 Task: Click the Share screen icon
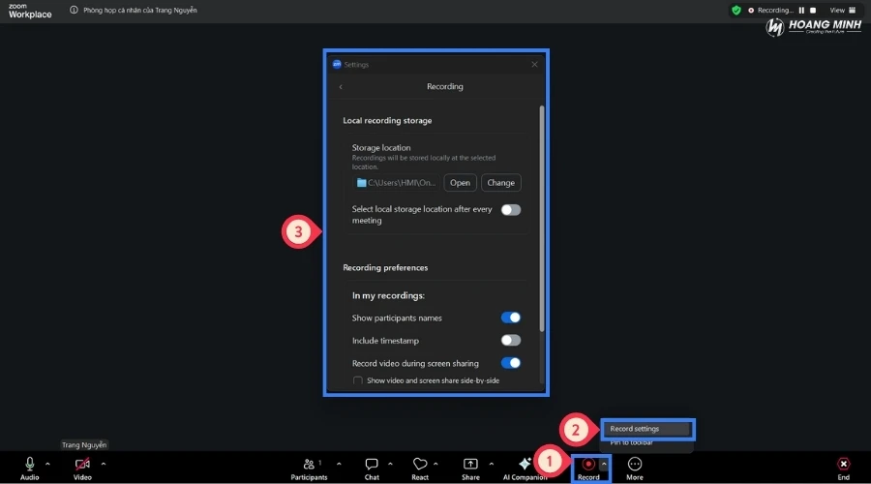pyautogui.click(x=470, y=465)
